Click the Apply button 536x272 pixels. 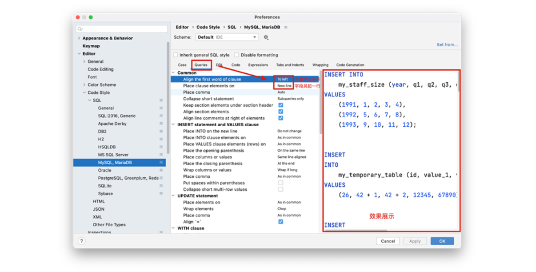[x=415, y=241]
